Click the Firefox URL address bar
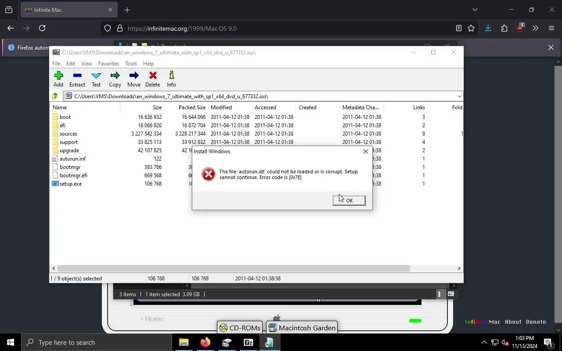The width and height of the screenshot is (562, 351). 290,28
